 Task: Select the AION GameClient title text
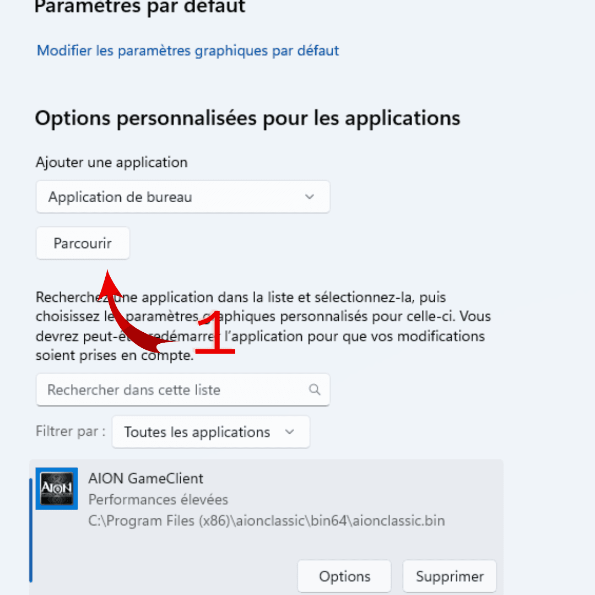(x=146, y=478)
